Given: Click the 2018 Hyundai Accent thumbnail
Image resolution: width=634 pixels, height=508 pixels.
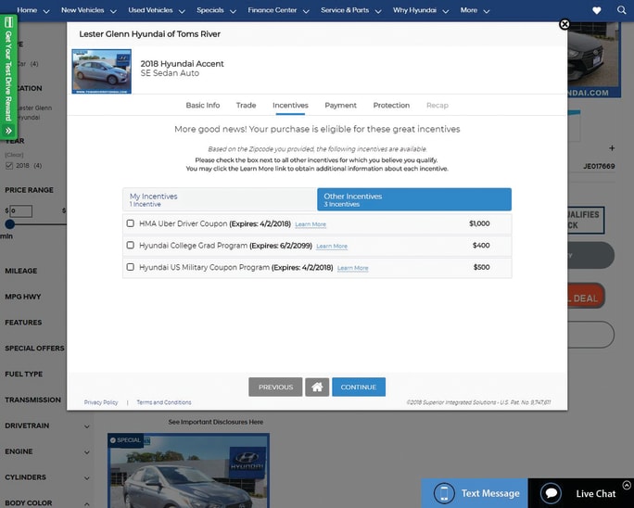Looking at the screenshot, I should coord(102,71).
